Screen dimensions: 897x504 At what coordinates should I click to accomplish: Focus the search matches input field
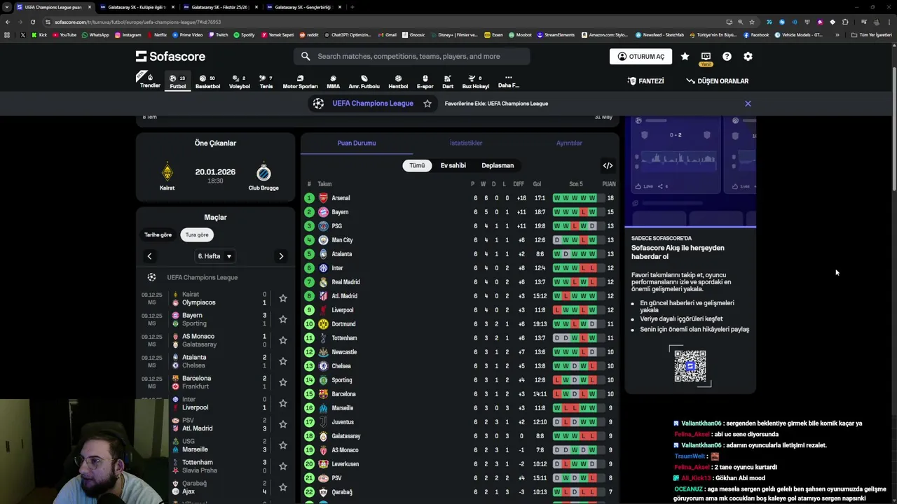coord(411,56)
